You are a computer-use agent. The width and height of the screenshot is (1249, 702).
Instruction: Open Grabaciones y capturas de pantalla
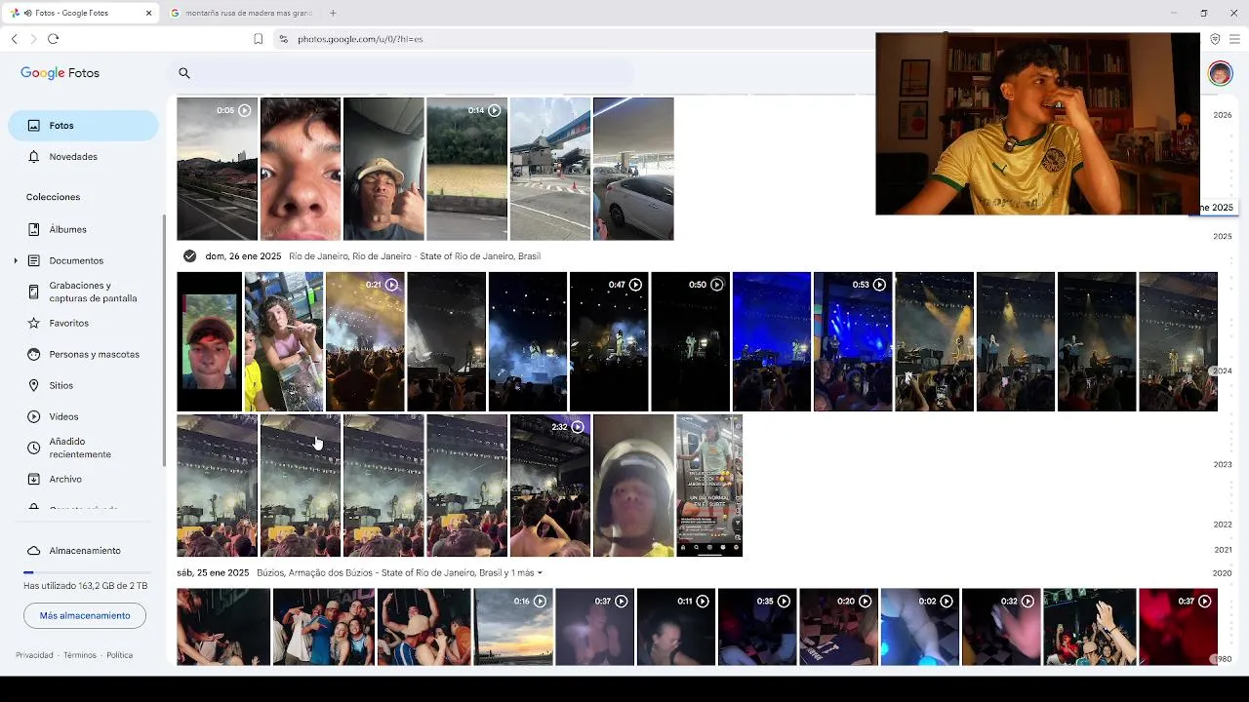coord(83,292)
